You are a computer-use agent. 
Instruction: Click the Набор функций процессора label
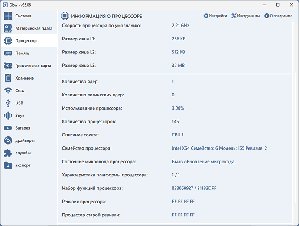tap(92, 188)
